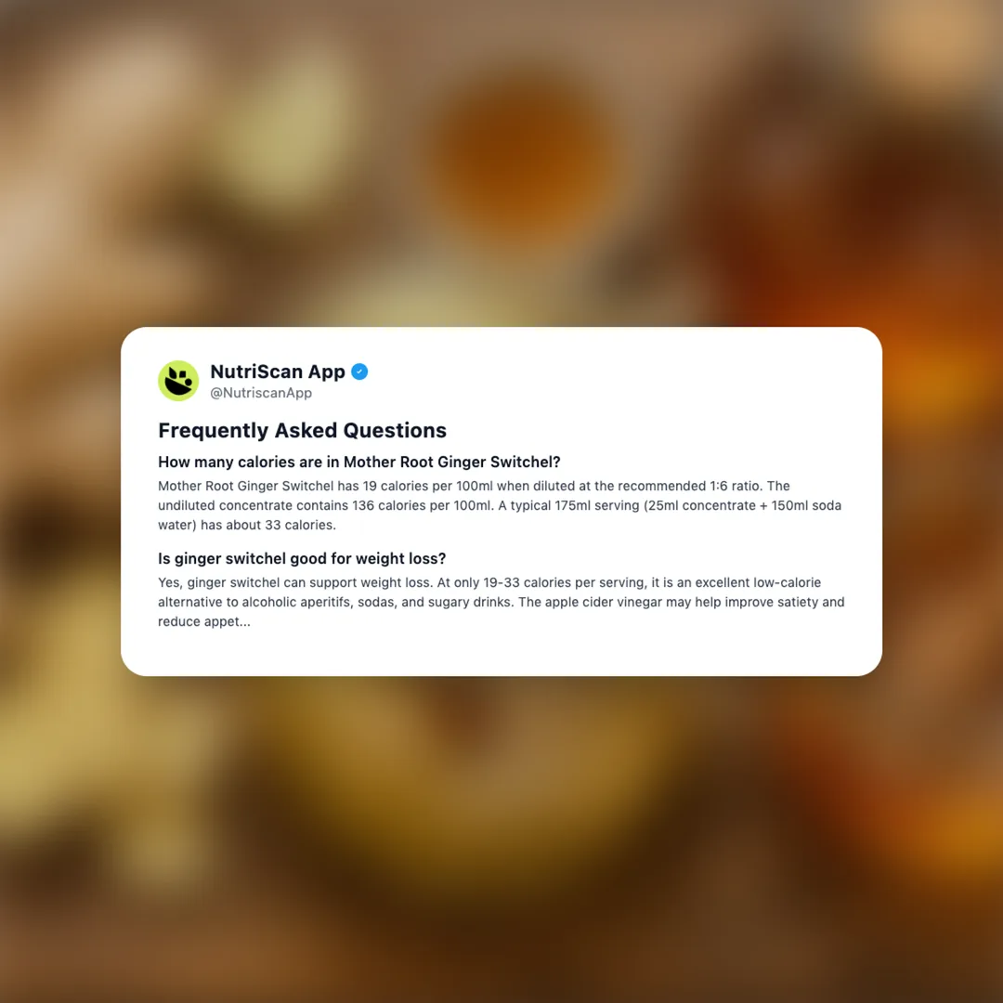This screenshot has height=1003, width=1003.
Task: Click the truncated "reduce appet..." text ending
Action: [x=204, y=621]
